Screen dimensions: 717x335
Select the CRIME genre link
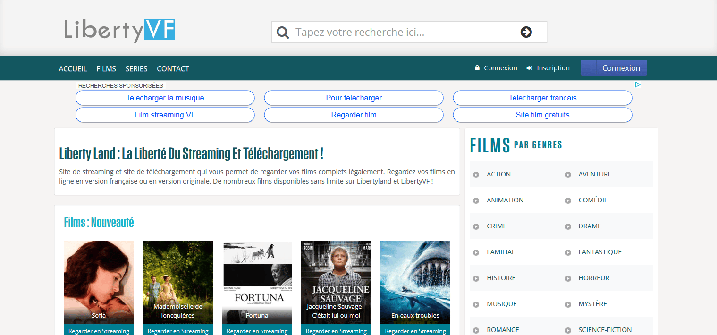tap(497, 226)
